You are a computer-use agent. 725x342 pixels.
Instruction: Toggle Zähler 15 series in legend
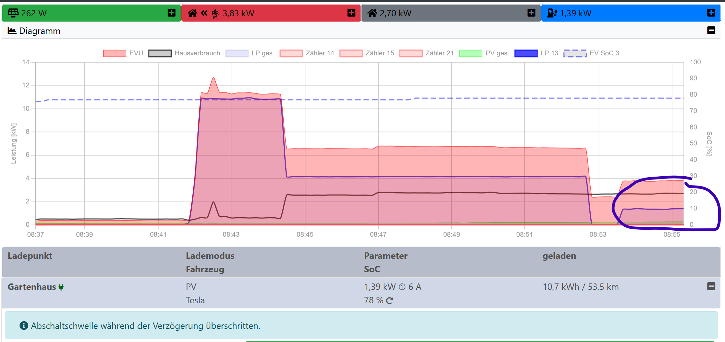(x=367, y=53)
